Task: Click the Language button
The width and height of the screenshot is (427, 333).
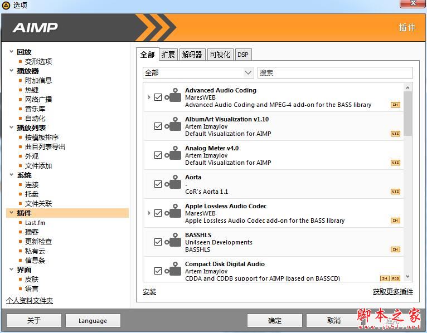Action: pos(93,321)
